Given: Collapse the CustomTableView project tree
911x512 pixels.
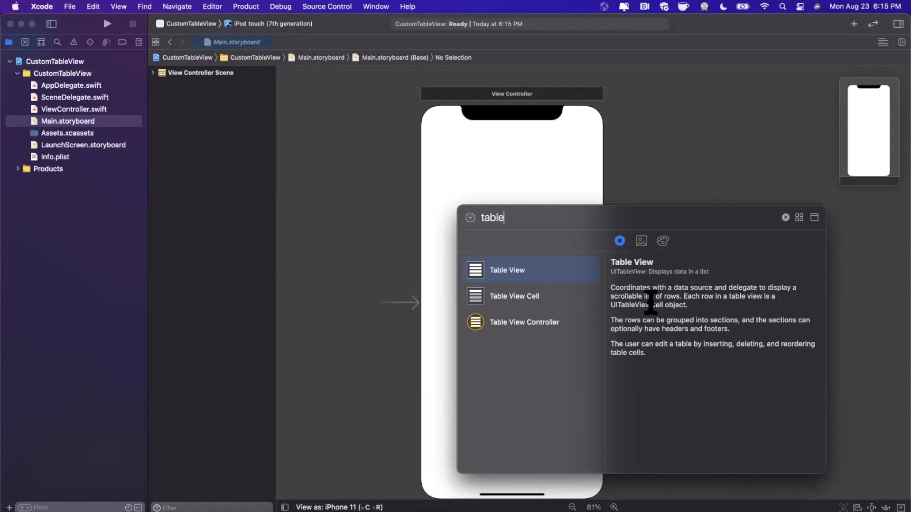Looking at the screenshot, I should [9, 61].
